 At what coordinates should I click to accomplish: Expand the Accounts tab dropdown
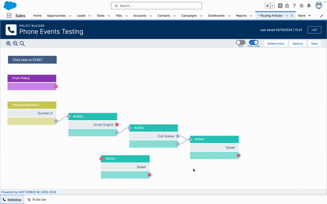click(x=150, y=16)
